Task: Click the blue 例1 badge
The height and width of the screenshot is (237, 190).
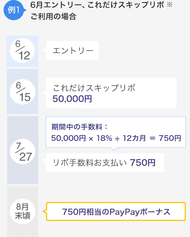Action: 14,10
